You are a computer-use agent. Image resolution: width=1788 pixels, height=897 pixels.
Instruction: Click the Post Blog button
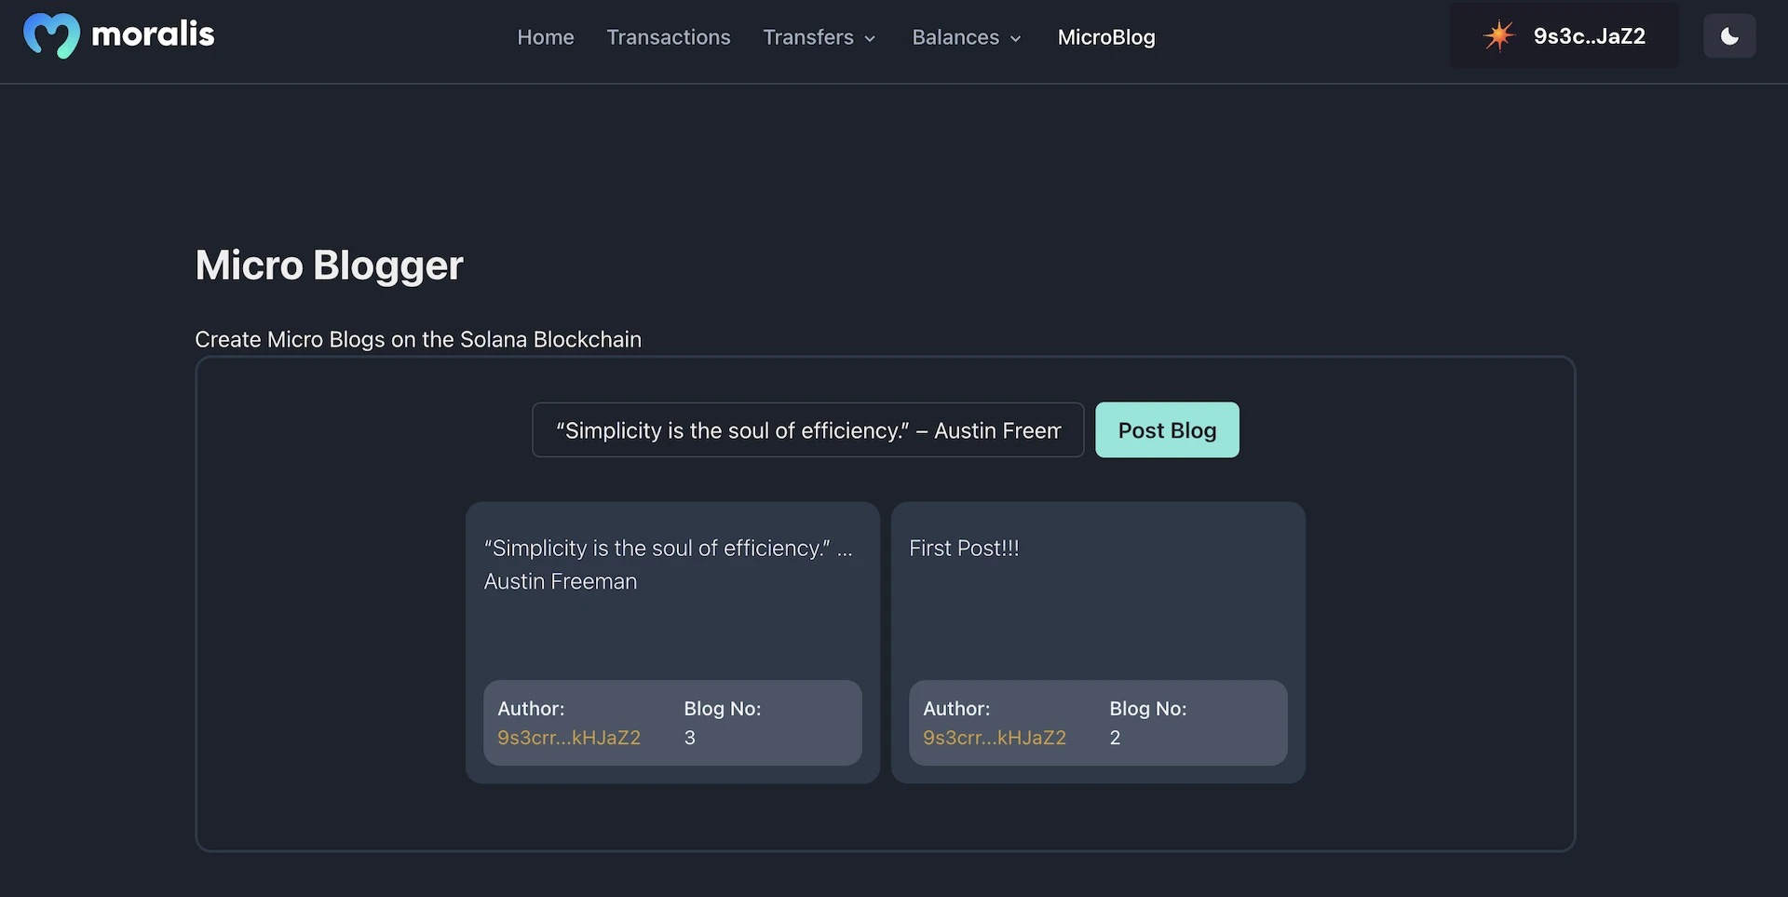[1167, 429]
